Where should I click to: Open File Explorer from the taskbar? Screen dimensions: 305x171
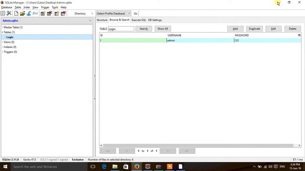[115, 167]
